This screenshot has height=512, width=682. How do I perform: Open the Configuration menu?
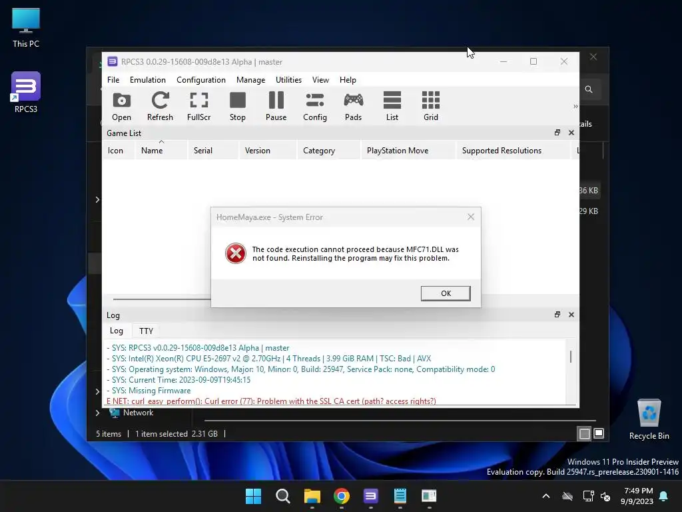click(201, 80)
